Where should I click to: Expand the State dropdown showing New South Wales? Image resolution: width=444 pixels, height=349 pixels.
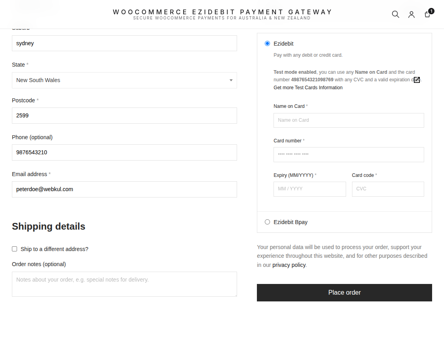[124, 80]
